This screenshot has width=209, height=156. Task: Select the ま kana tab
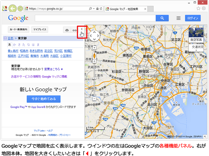click(38, 45)
